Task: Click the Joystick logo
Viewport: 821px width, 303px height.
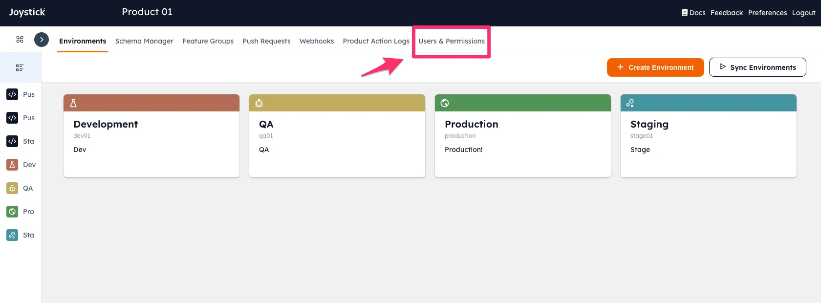Action: coord(27,12)
